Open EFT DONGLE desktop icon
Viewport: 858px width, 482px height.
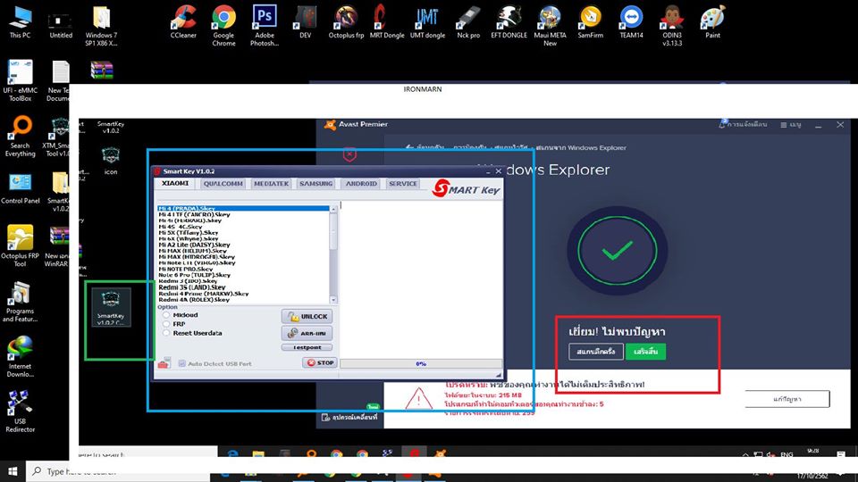509,21
